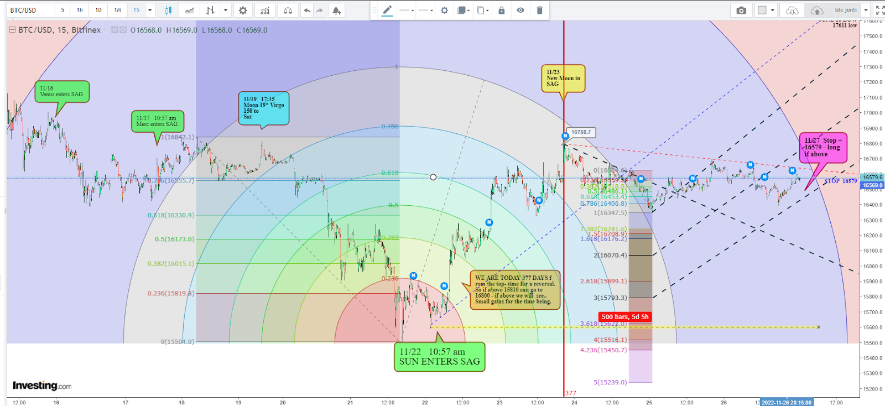This screenshot has width=885, height=406.
Task: Grab the floating toolbar drag handle
Action: (374, 10)
